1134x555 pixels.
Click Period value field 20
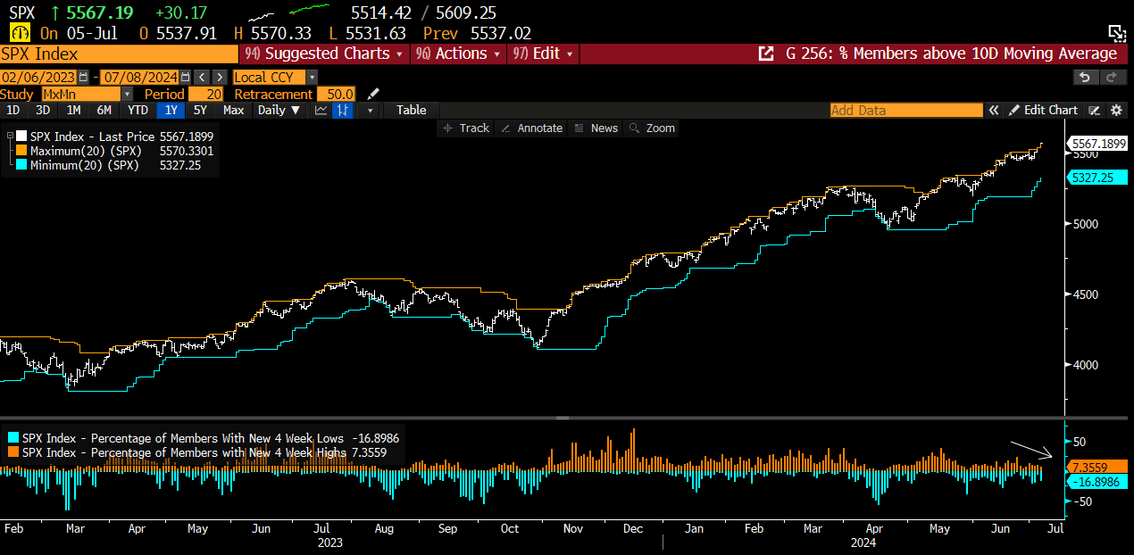click(x=206, y=94)
